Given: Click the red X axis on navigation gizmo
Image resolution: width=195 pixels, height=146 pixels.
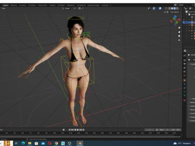Looking at the screenshot, I should click(x=180, y=20).
